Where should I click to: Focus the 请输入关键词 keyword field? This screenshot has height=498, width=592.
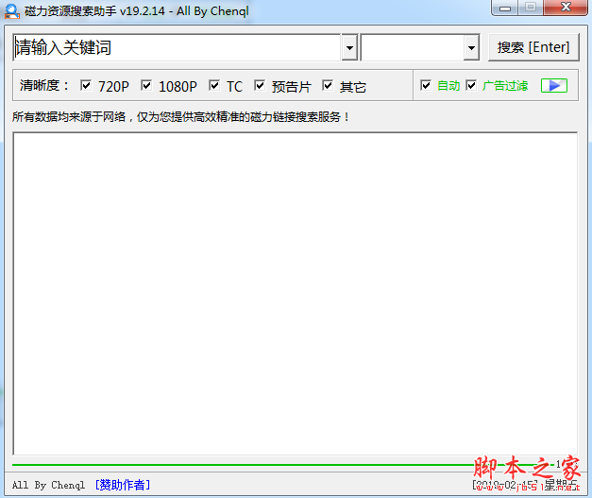tap(178, 47)
